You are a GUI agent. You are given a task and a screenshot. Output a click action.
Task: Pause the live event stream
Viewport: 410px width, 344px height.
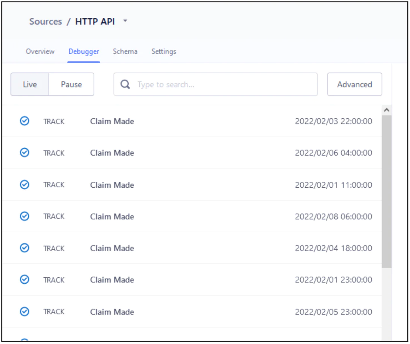[x=71, y=85]
